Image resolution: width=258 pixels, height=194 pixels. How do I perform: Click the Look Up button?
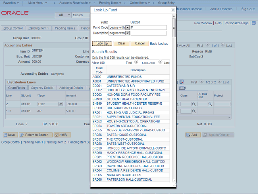point(102,43)
